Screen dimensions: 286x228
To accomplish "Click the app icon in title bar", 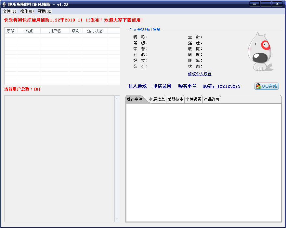I will [4, 4].
